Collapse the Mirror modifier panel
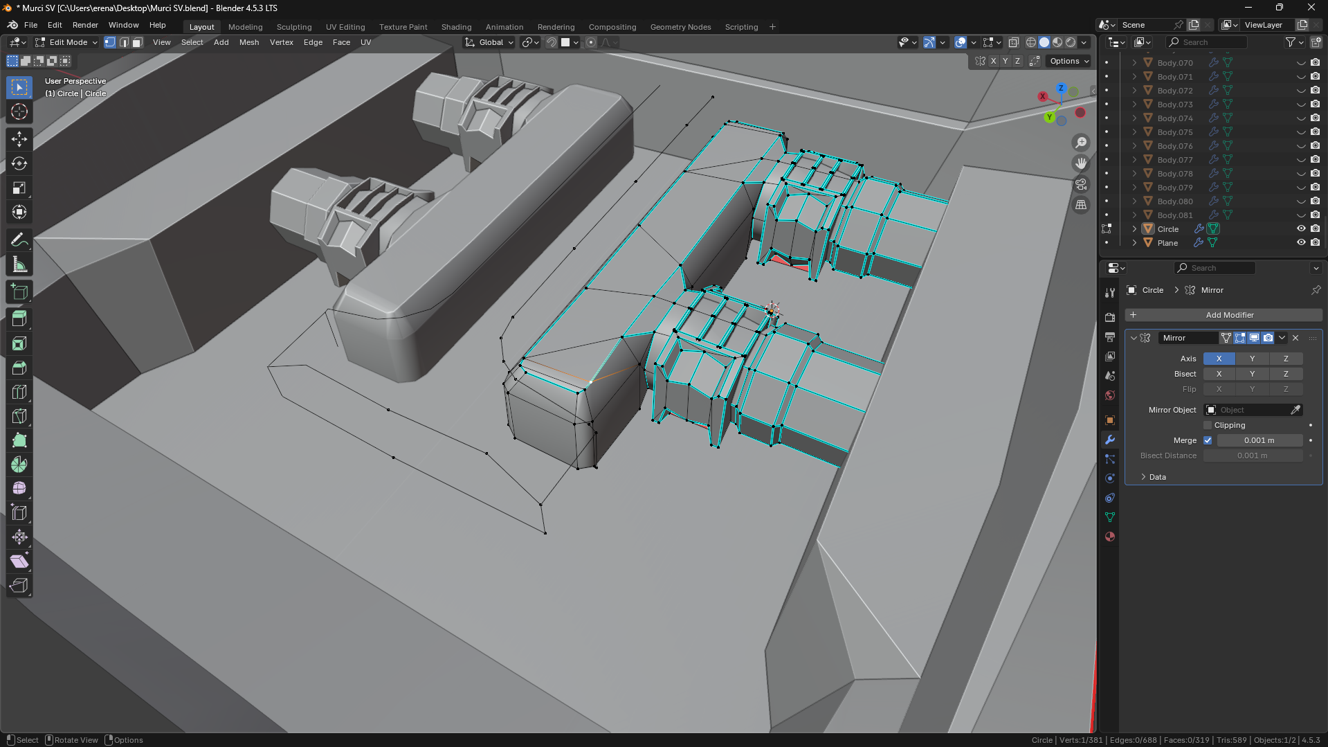Viewport: 1328px width, 747px height. 1134,338
